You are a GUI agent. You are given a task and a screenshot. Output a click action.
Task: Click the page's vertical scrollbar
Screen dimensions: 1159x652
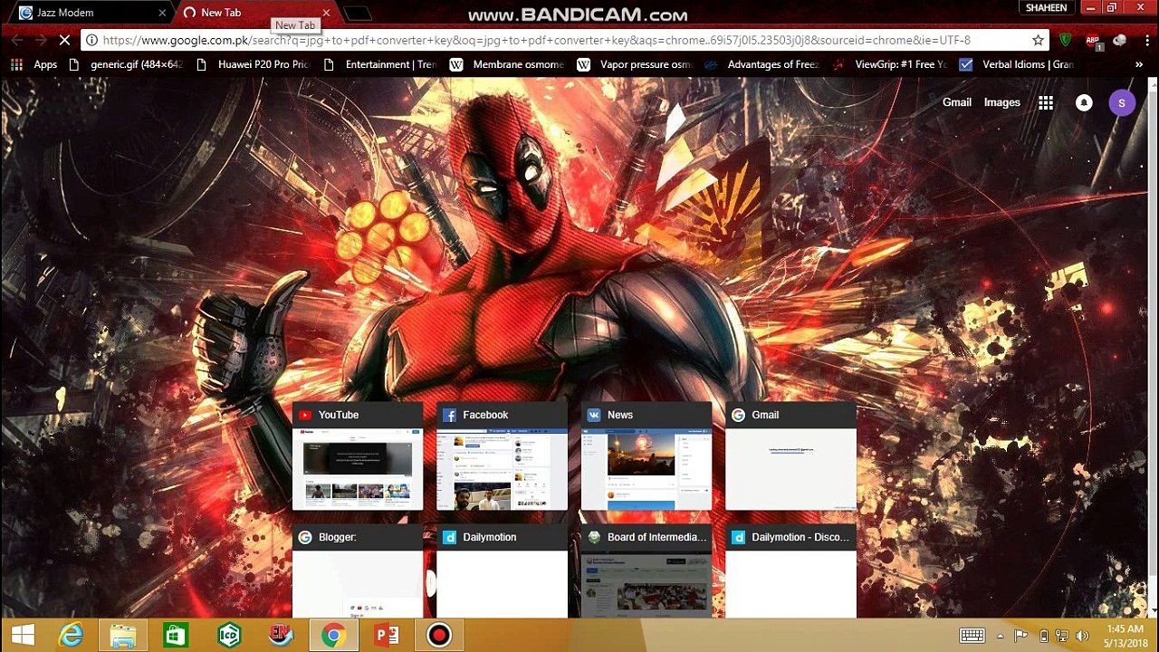click(x=1153, y=349)
